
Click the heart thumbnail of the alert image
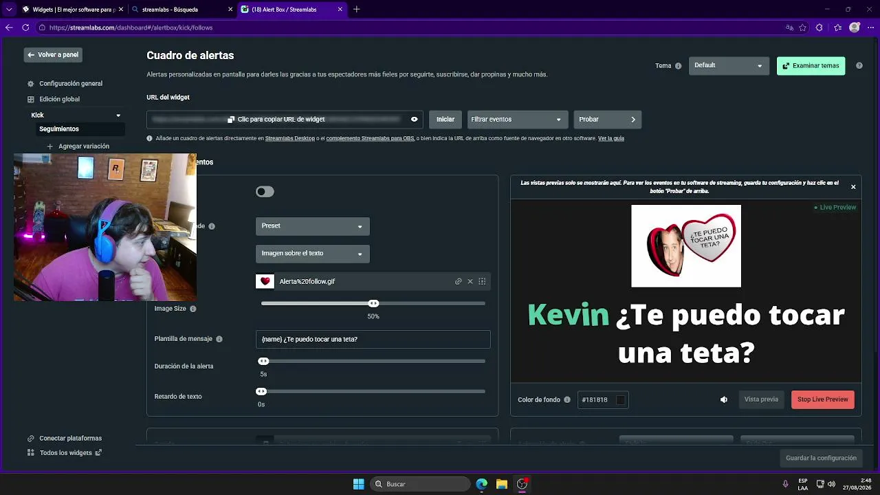[265, 281]
